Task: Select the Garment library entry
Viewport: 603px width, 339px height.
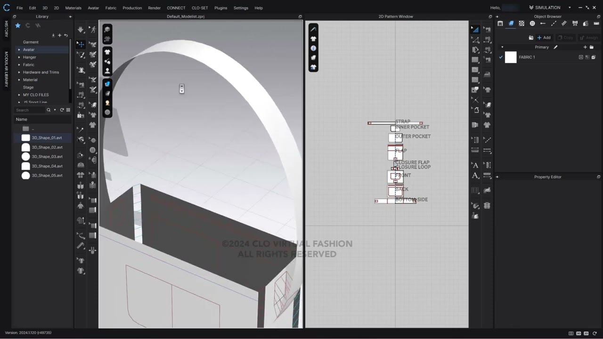Action: click(31, 42)
